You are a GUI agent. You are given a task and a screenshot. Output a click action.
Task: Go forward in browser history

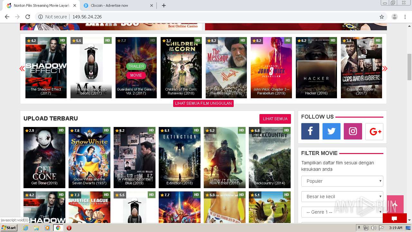(x=17, y=17)
